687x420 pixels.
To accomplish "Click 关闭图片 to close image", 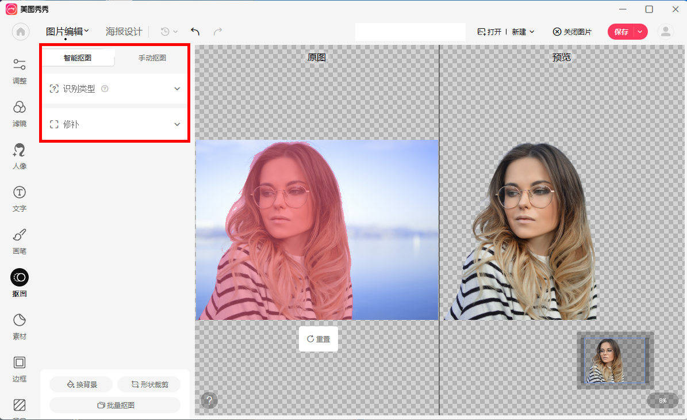I will 572,32.
